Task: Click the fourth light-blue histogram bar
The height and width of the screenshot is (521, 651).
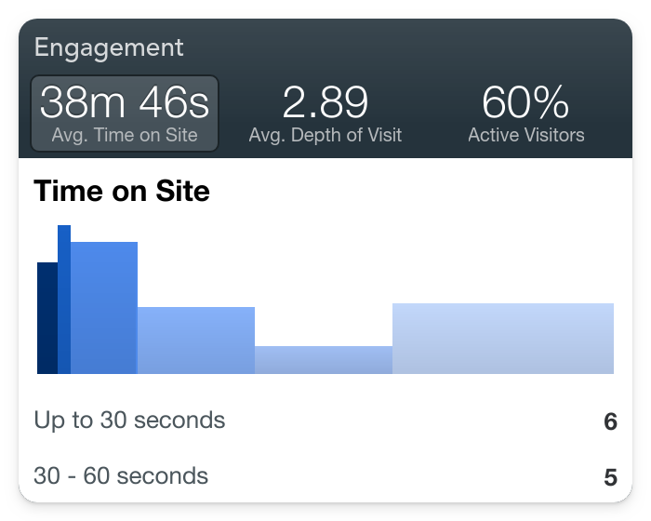Action: pyautogui.click(x=196, y=341)
